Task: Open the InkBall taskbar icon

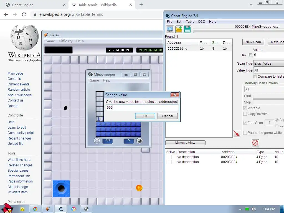Action: click(48, 209)
